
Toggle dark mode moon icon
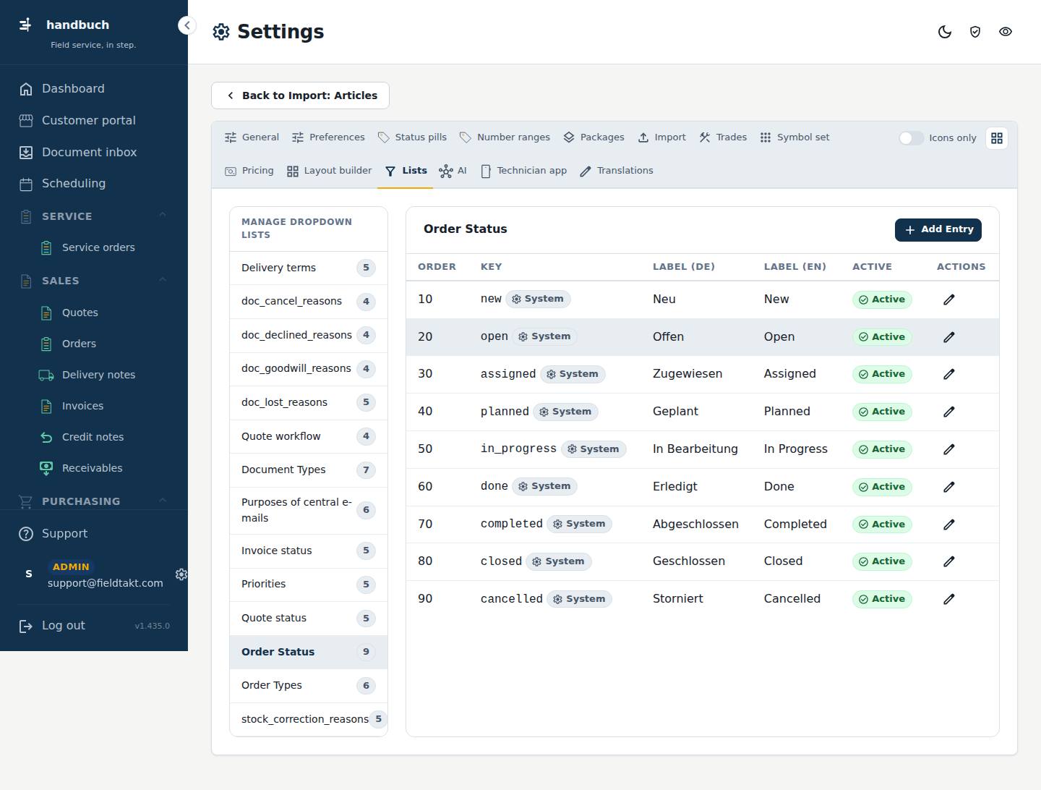click(x=945, y=32)
